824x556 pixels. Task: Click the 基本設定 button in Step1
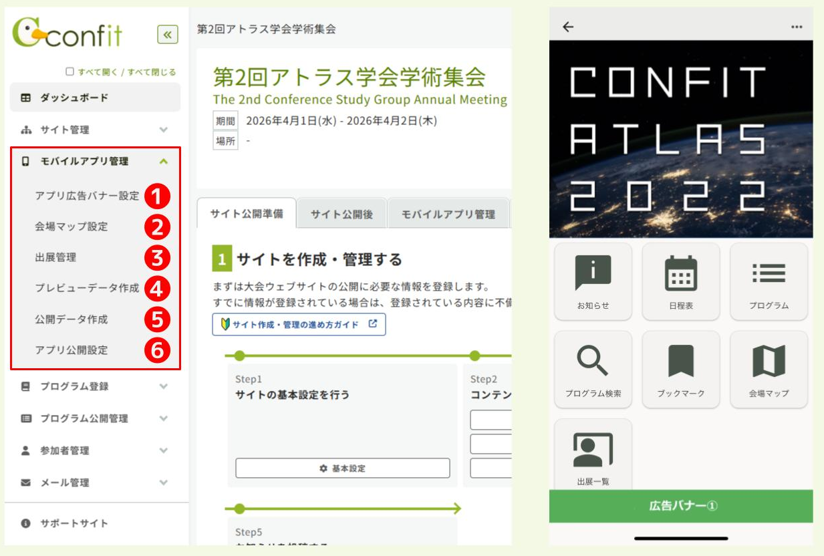[x=343, y=468]
